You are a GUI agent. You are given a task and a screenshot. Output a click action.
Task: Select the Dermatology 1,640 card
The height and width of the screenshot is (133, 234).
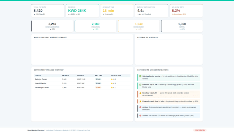pos(139,26)
